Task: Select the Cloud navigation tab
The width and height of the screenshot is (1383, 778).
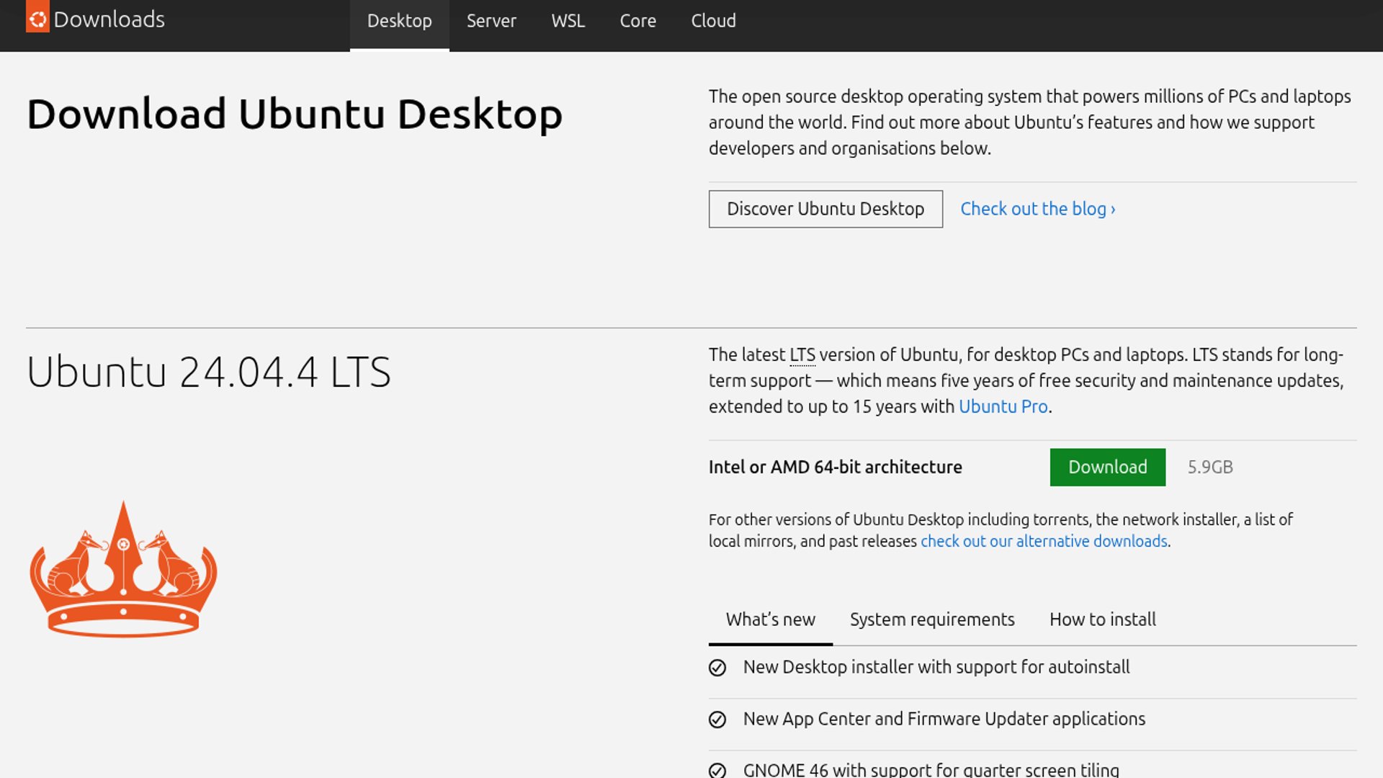Action: tap(713, 21)
